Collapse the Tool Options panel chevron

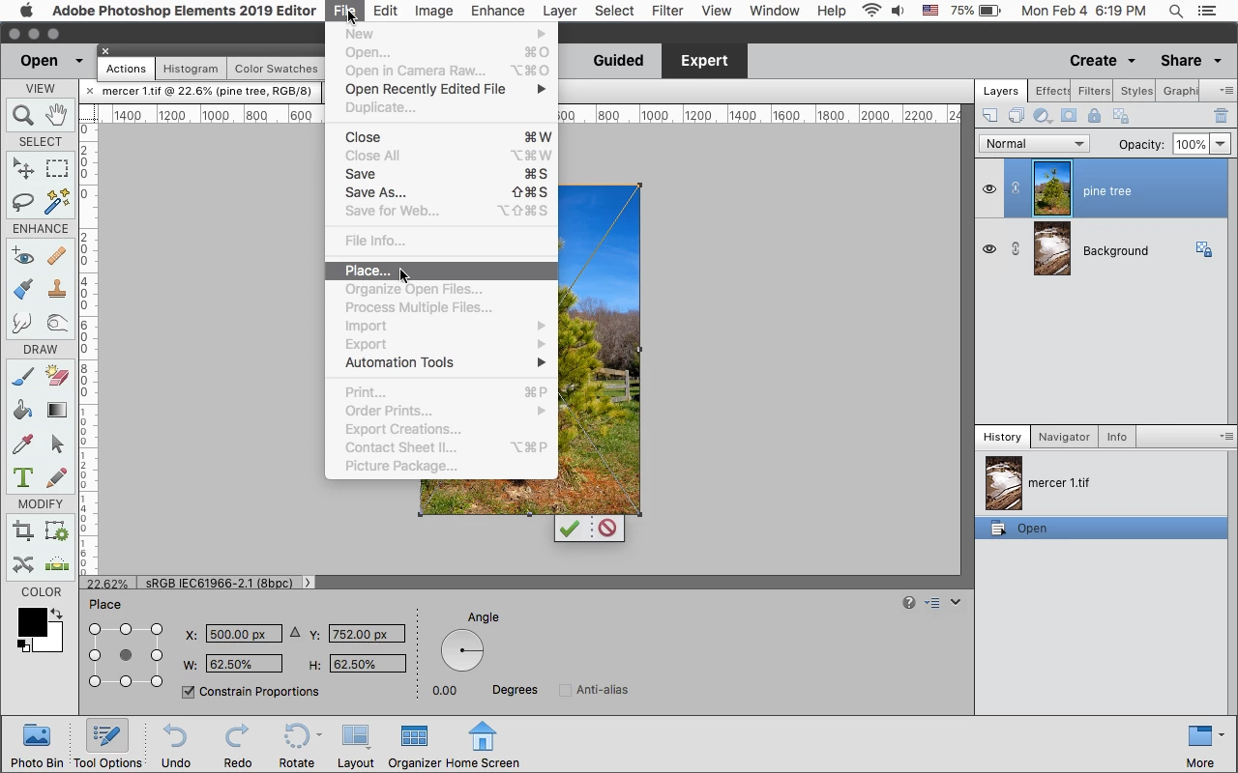pyautogui.click(x=956, y=602)
